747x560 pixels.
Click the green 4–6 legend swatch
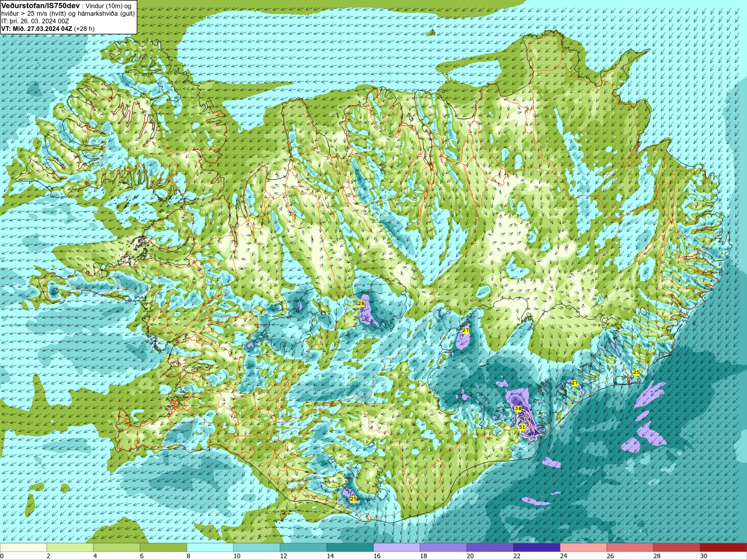click(117, 548)
